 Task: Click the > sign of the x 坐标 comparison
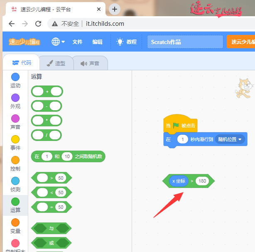pos(192,181)
